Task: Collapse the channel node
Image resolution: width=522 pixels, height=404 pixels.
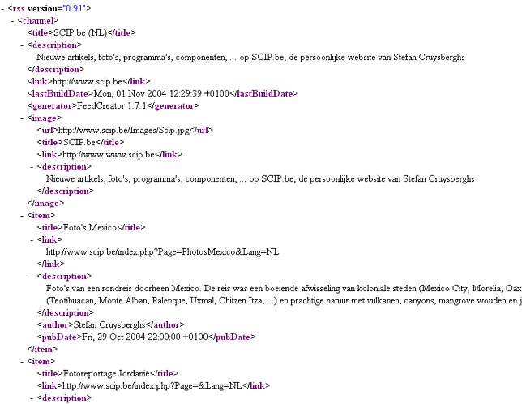Action: coord(12,21)
